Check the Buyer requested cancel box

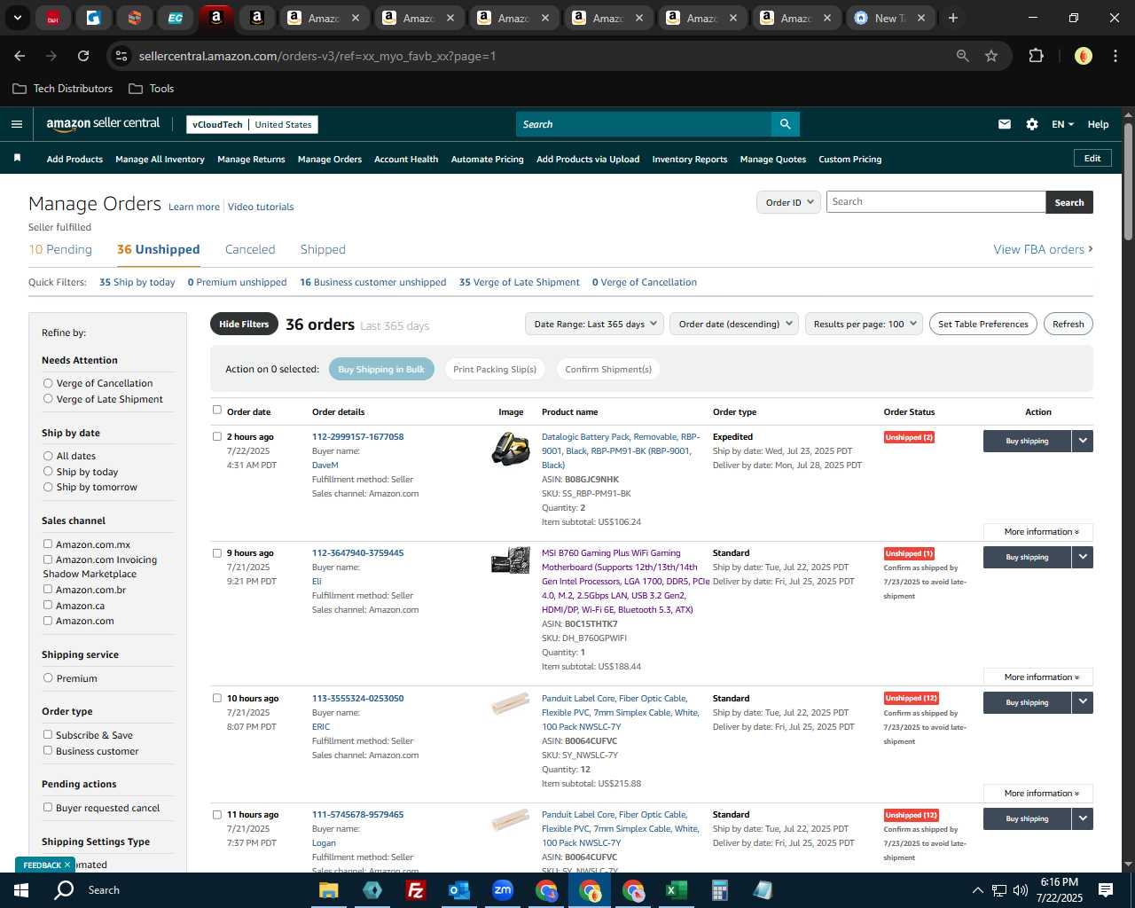coord(48,808)
